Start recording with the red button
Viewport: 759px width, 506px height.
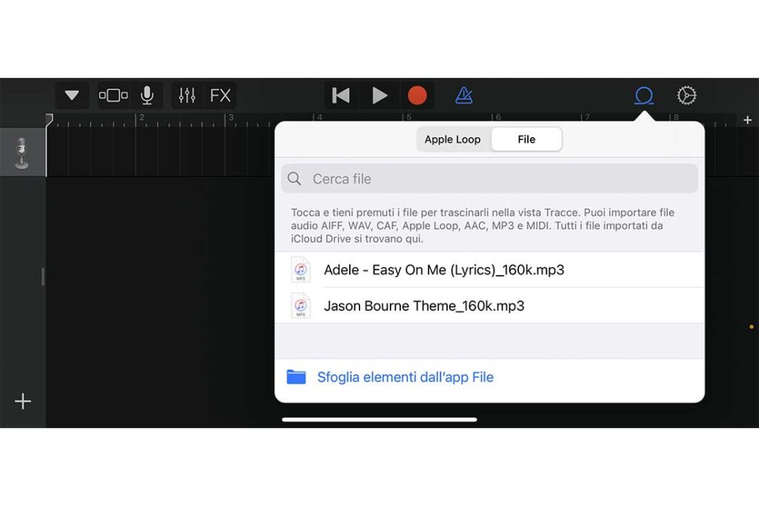click(417, 96)
